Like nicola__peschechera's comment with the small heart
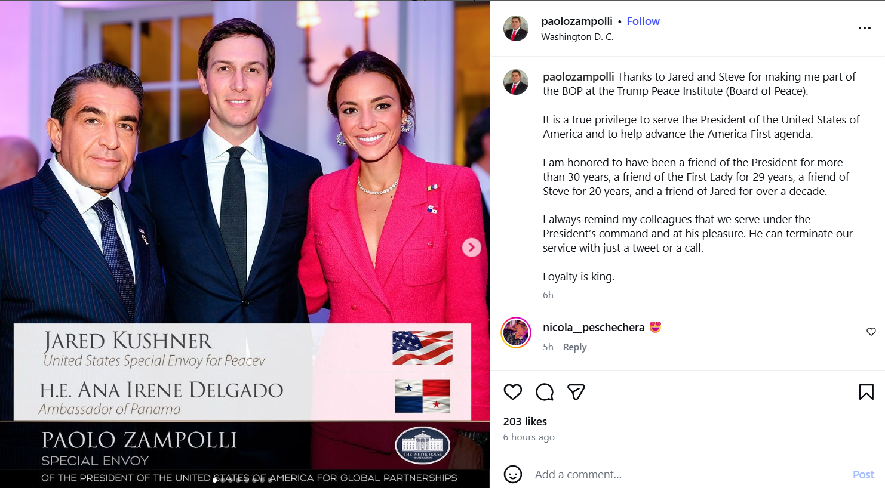This screenshot has width=885, height=488. (871, 332)
